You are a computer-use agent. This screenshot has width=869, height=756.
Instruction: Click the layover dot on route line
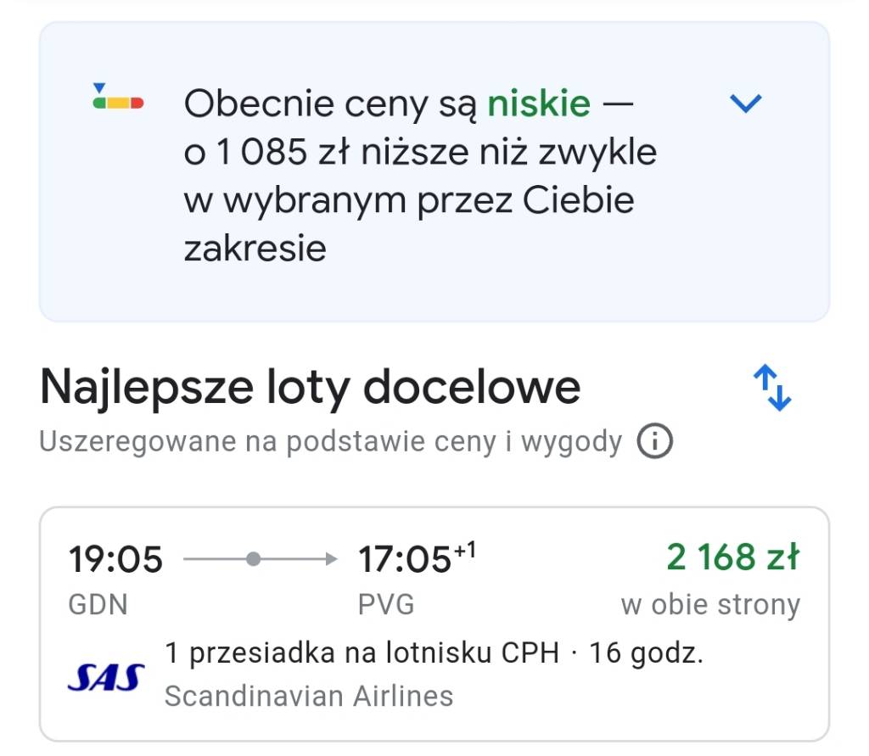[253, 558]
